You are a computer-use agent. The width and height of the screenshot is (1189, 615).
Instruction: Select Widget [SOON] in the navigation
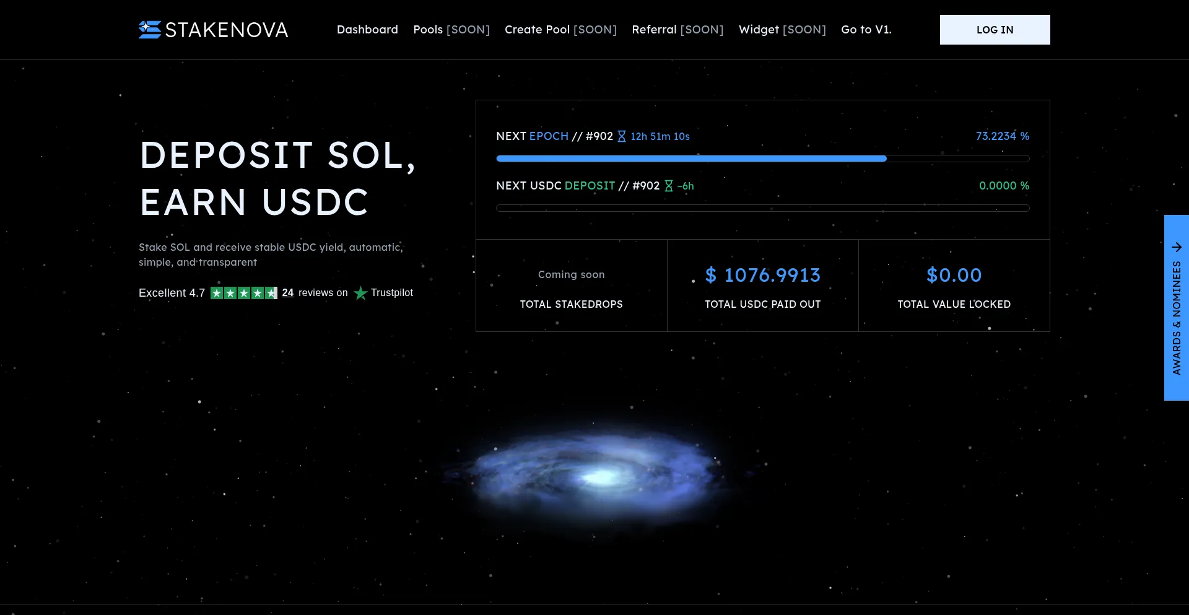(782, 30)
